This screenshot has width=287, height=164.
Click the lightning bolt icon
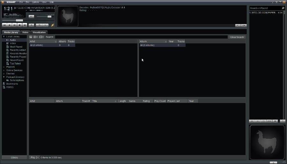pyautogui.click(x=53, y=25)
